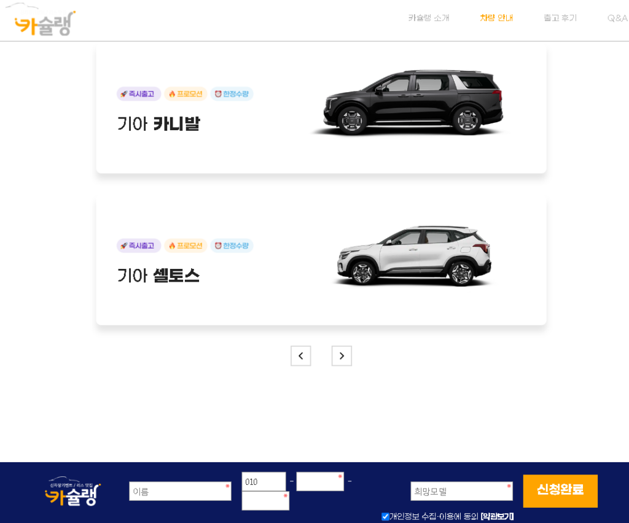Open the 차량 안내 menu
Viewport: 629px width, 523px height.
(x=496, y=18)
